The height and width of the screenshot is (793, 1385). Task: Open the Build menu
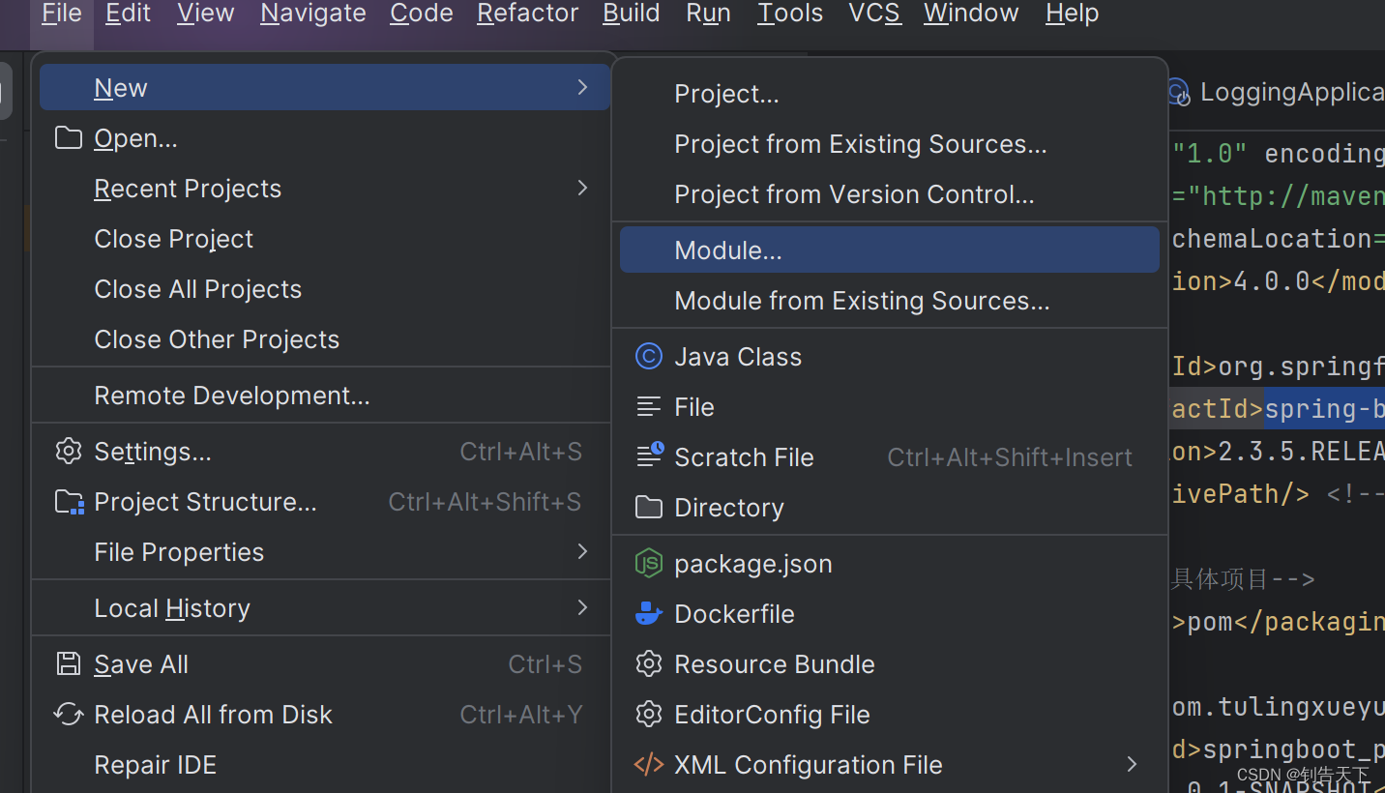tap(631, 14)
